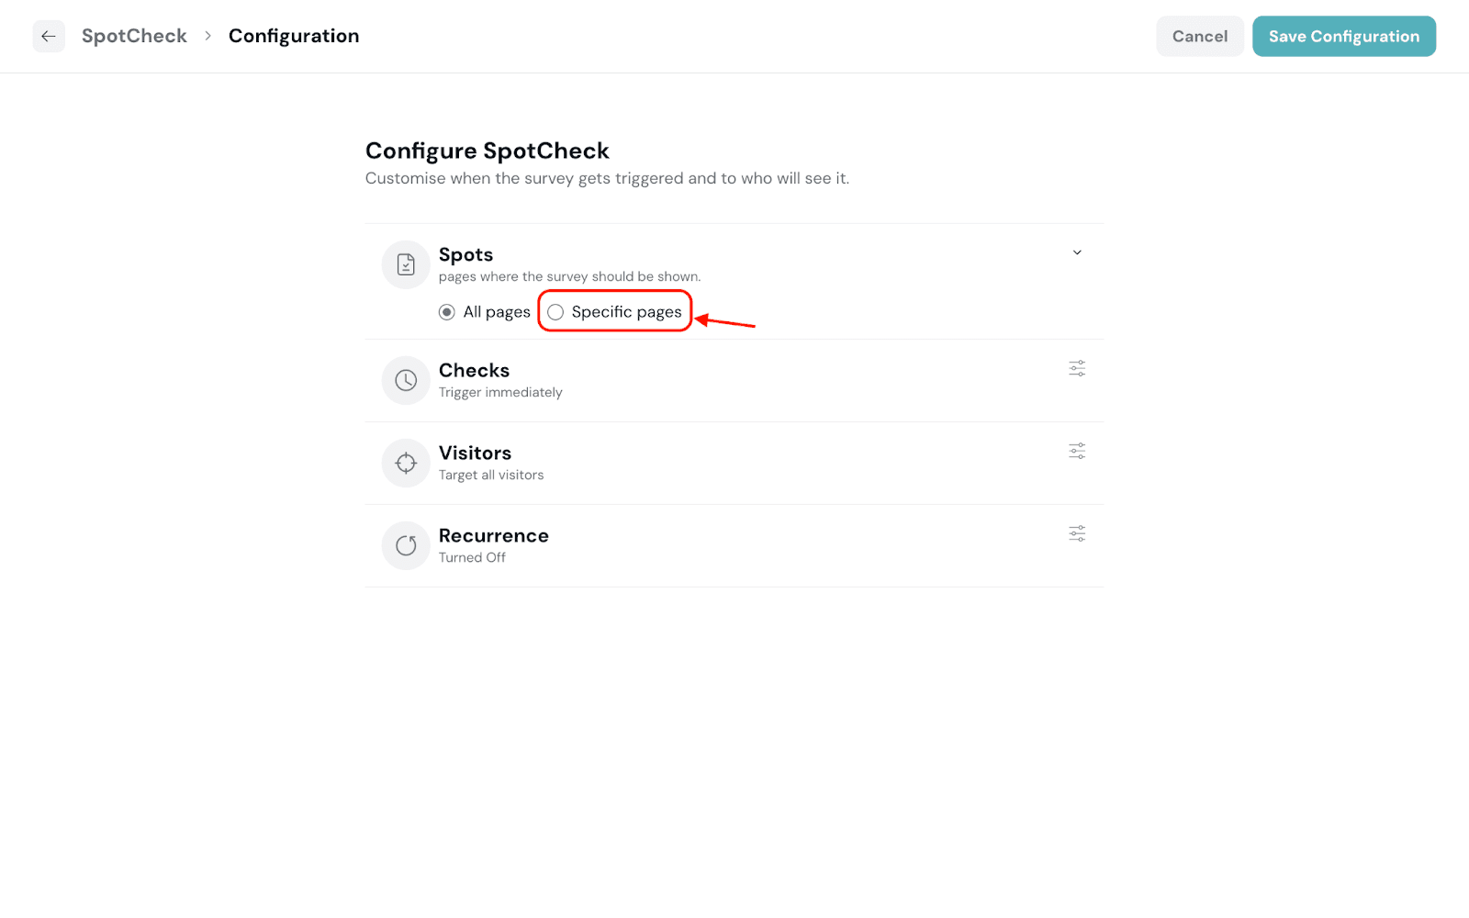Click the Recurrence circular arrow icon
1469x918 pixels.
click(x=406, y=545)
